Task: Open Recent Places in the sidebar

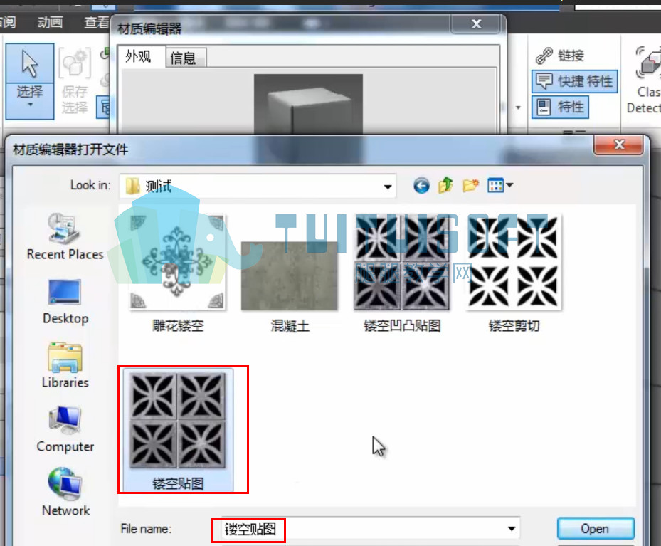Action: click(65, 236)
